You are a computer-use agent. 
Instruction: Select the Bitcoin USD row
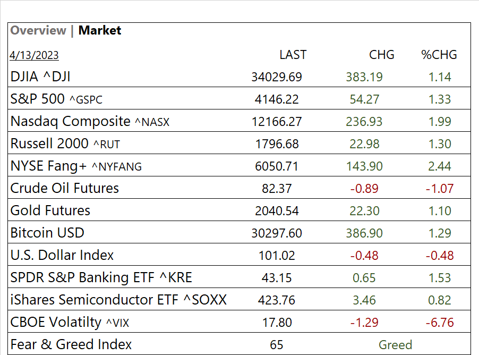click(47, 233)
